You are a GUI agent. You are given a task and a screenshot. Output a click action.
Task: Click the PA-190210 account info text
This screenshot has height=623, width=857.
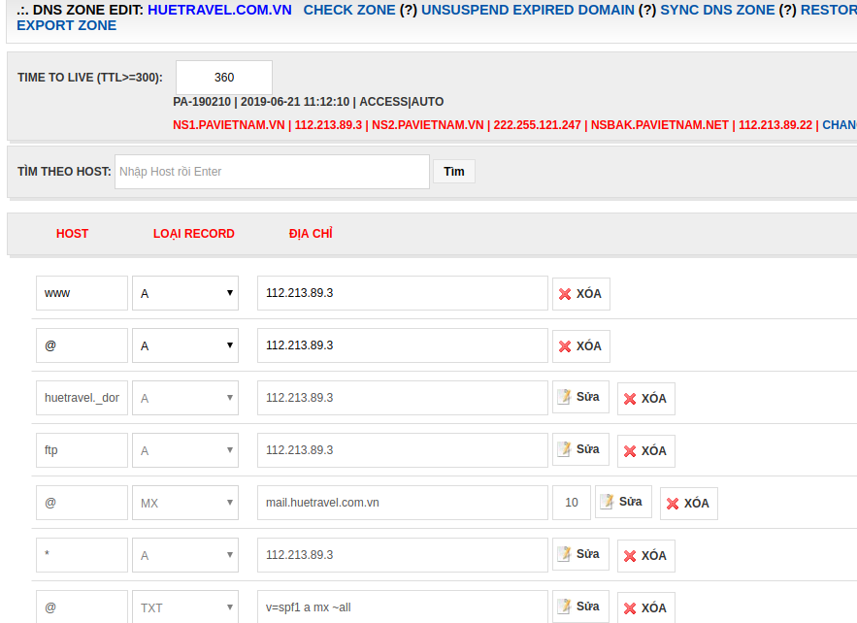pos(202,102)
